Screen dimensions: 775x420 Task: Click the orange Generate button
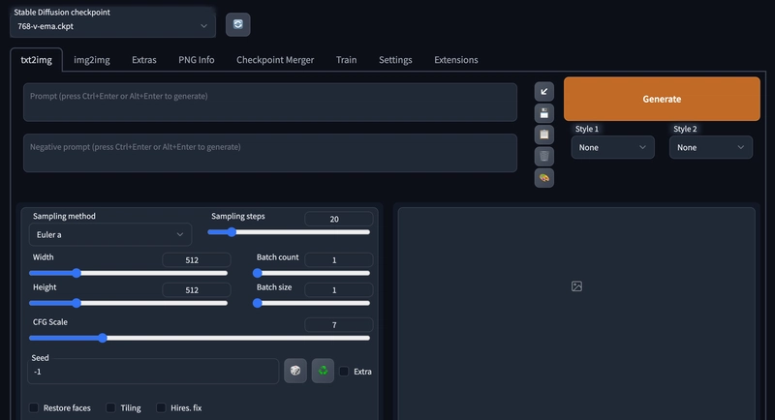662,99
